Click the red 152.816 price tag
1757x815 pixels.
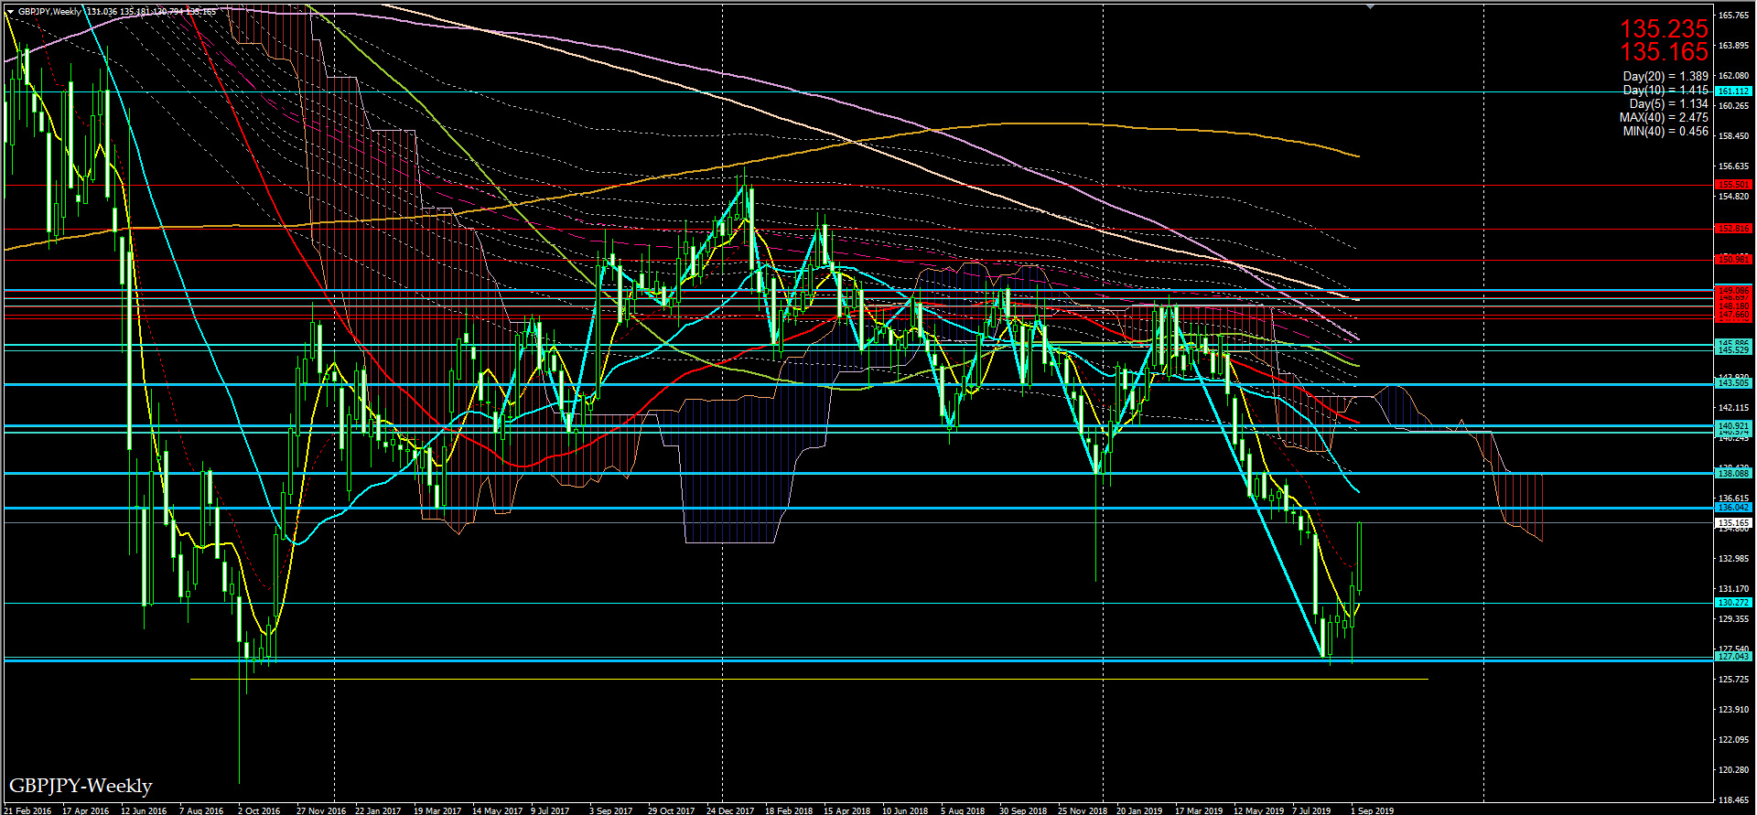click(1734, 229)
